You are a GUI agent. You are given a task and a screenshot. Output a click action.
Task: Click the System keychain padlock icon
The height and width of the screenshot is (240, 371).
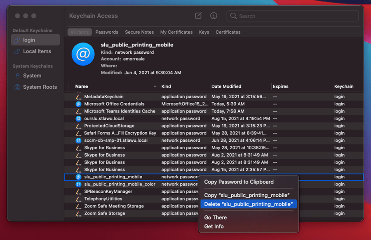17,76
